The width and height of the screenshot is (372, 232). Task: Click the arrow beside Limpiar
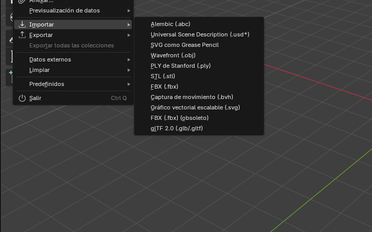(129, 70)
